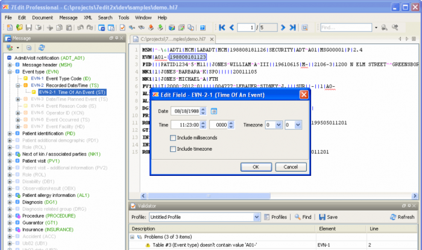Close the demo.hl7 document tab
The image size is (422, 250).
(212, 39)
